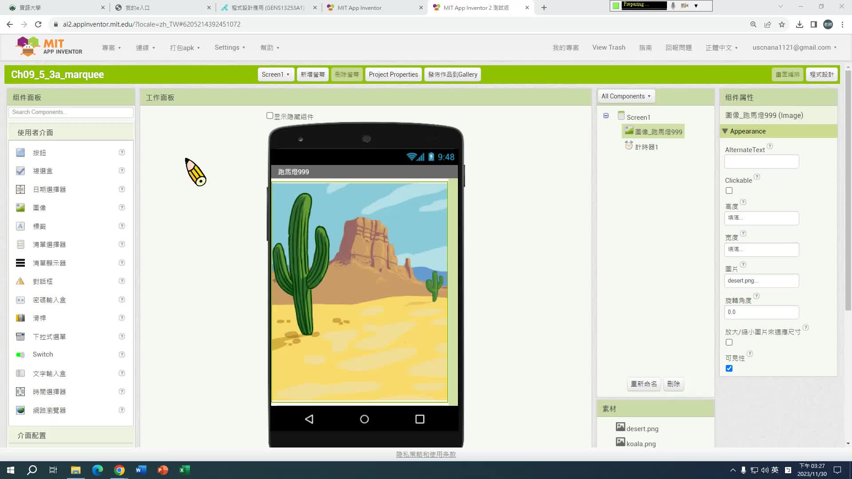Open help for the Switch component
852x479 pixels.
tap(122, 354)
